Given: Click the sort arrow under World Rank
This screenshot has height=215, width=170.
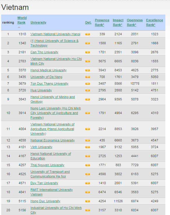Looking at the screenshot, I should pos(19,27).
